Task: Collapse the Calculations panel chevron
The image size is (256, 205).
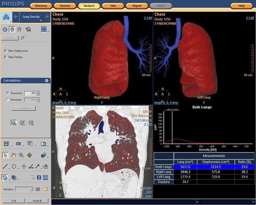Action: (47, 81)
